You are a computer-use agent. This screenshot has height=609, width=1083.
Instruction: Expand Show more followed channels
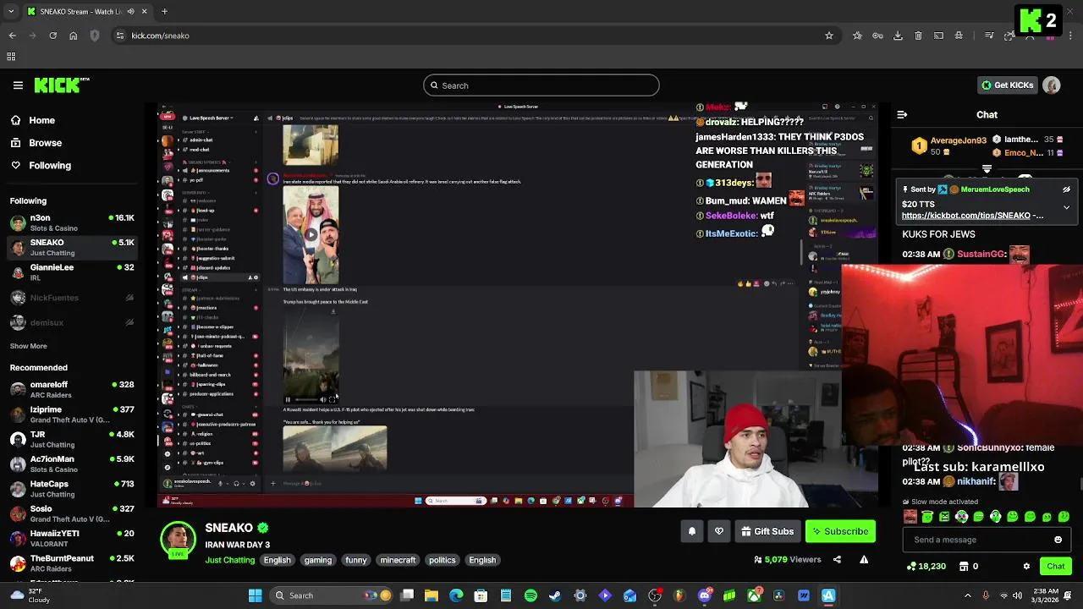[29, 346]
